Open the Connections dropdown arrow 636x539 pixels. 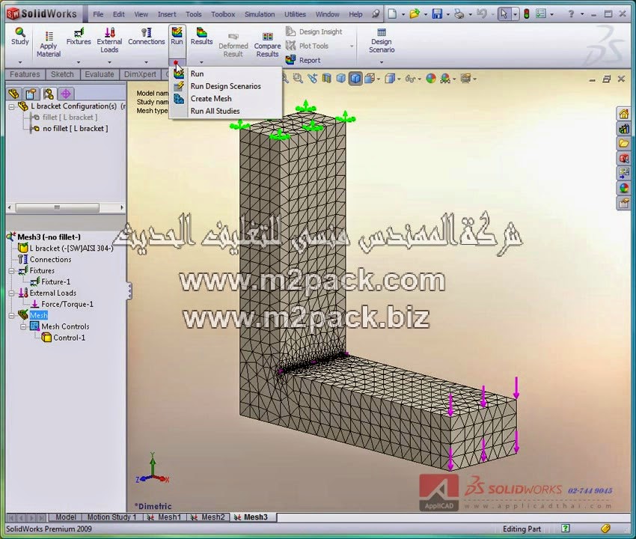pos(147,62)
